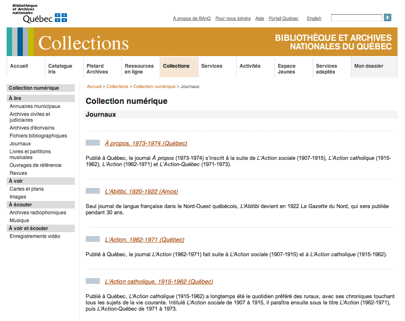Open Revues in the sidebar
The width and height of the screenshot is (405, 321).
pyautogui.click(x=18, y=173)
